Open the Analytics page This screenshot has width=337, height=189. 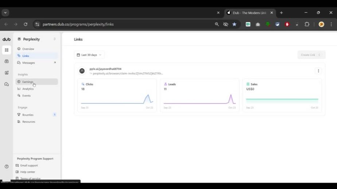click(36, 89)
